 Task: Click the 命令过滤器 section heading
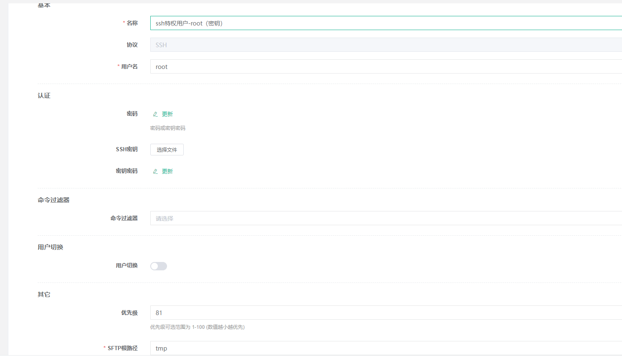tap(54, 200)
